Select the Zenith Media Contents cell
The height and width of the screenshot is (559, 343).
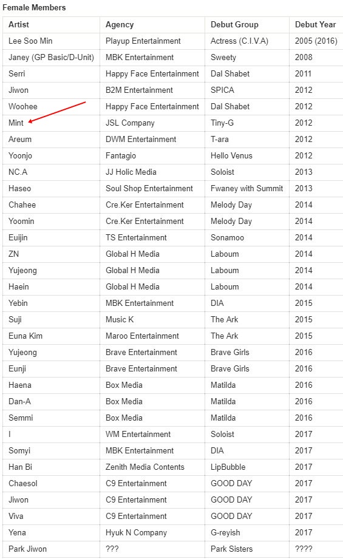152,467
